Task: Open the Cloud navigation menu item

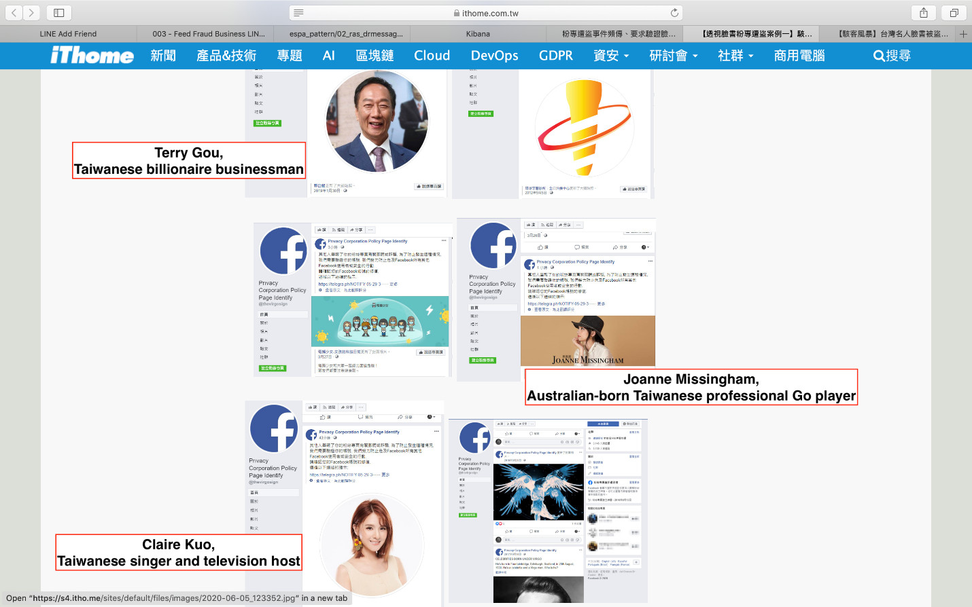Action: click(432, 56)
